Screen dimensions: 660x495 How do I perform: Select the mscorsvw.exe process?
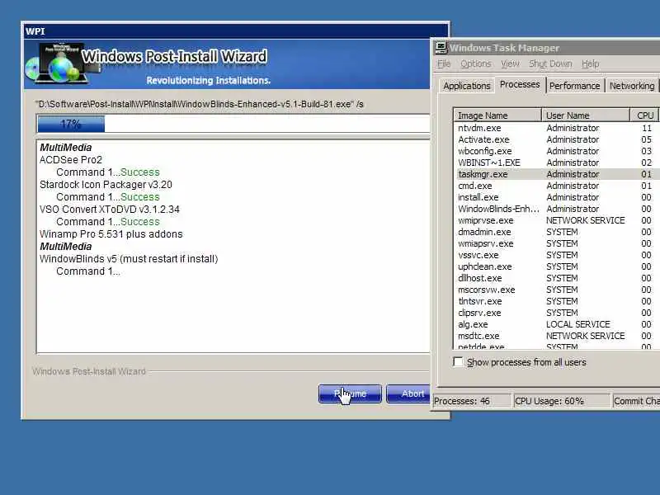(556, 290)
